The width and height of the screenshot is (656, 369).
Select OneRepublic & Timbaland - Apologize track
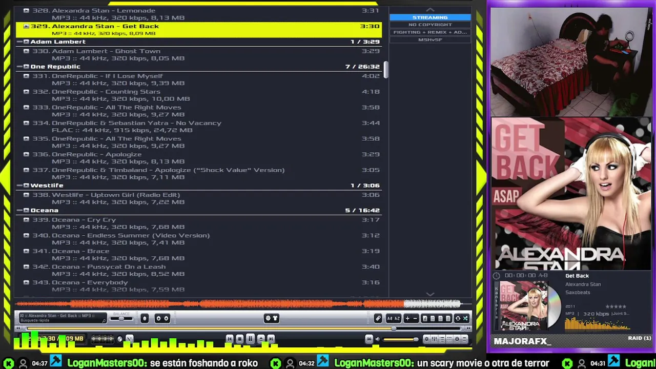pos(200,173)
